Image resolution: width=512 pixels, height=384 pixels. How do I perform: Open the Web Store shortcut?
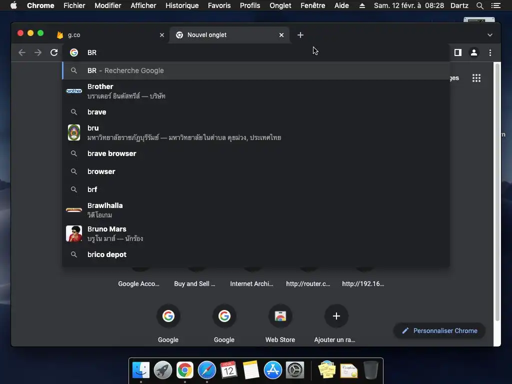click(x=280, y=316)
